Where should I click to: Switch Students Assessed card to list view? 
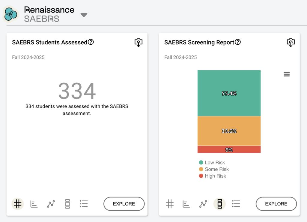coord(84,204)
